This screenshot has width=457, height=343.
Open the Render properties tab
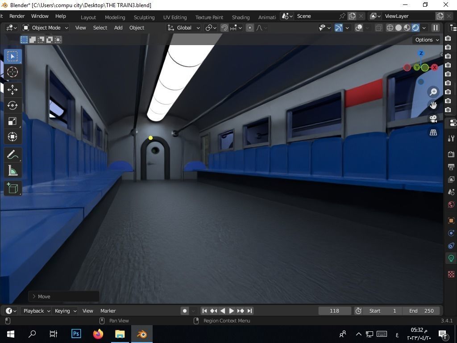451,154
